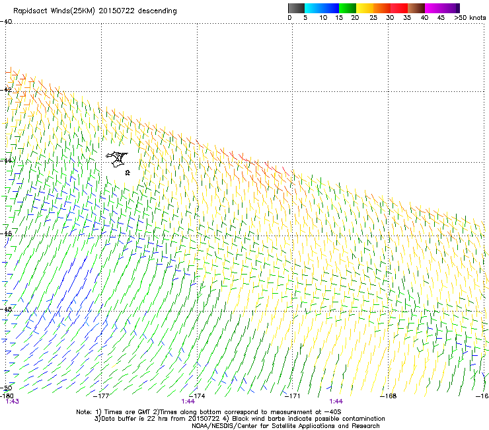Click the -42 latitude axis label
Viewport: 489px width, 430px height.
pyautogui.click(x=6, y=90)
